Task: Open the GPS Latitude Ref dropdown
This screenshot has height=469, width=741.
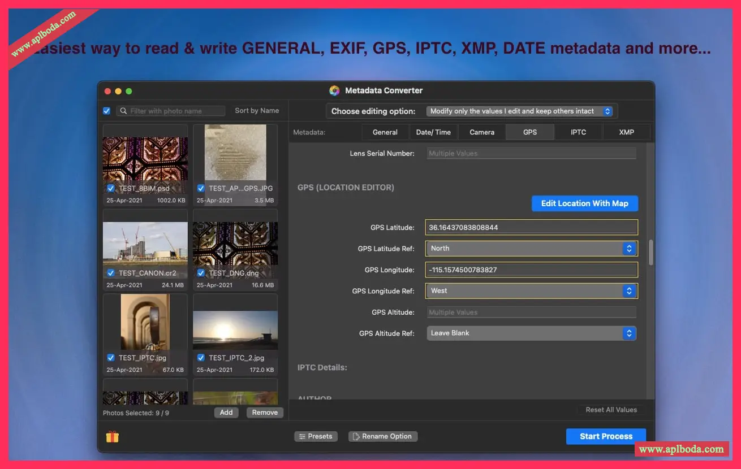Action: point(531,249)
